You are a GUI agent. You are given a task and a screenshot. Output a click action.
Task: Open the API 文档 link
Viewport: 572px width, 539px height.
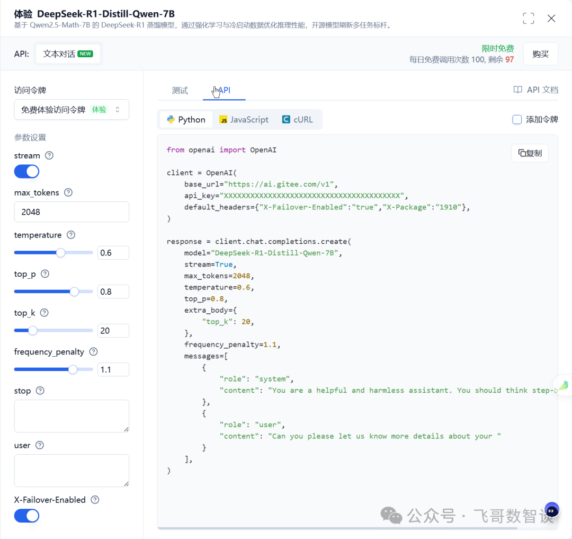pos(536,90)
